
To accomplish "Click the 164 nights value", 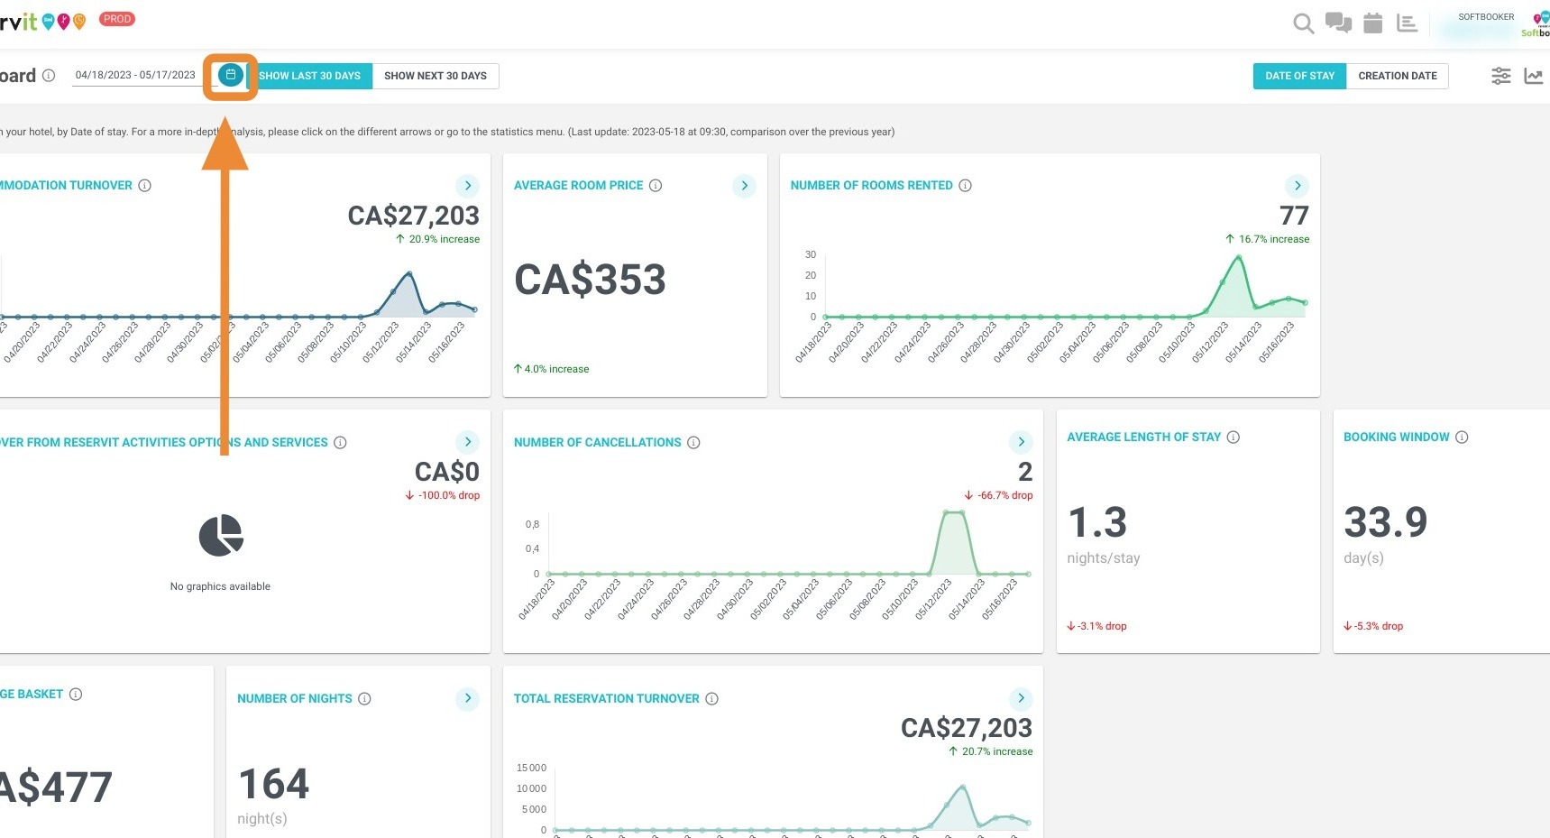I will [x=274, y=784].
